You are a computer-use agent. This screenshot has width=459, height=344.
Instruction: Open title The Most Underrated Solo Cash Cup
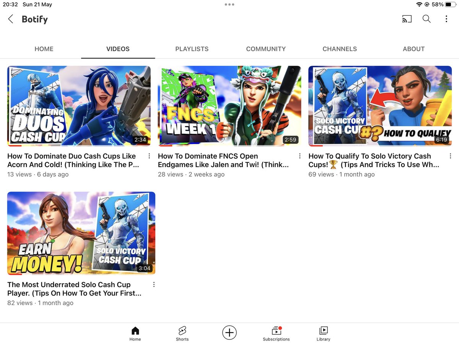[x=74, y=289]
